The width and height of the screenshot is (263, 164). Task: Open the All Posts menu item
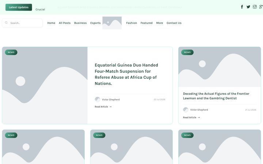pos(65,23)
